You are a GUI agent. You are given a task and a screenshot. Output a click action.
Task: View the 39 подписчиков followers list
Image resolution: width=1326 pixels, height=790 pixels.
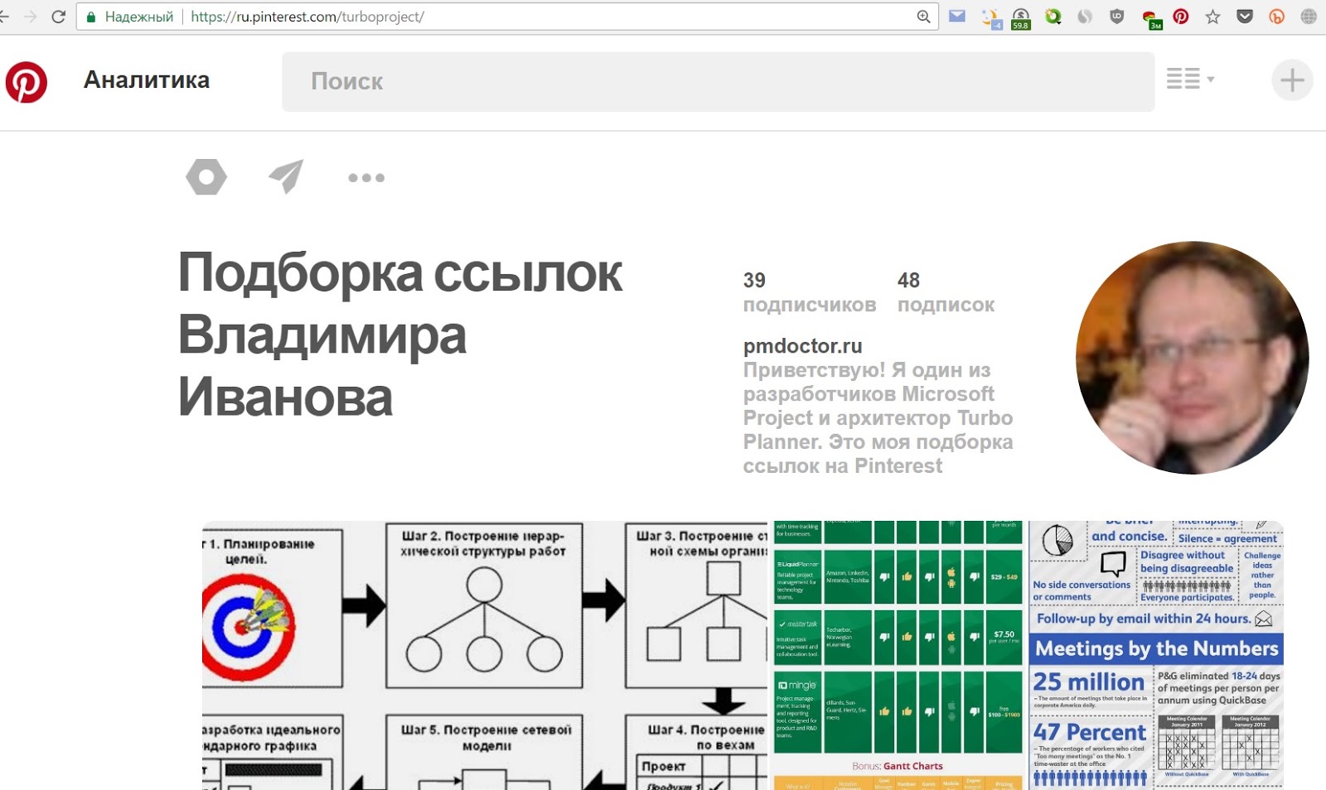click(809, 292)
